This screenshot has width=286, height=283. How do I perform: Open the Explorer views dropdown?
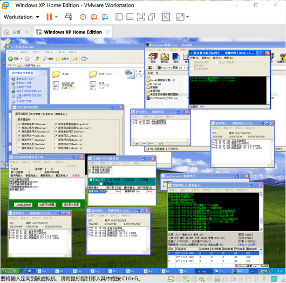[x=85, y=59]
